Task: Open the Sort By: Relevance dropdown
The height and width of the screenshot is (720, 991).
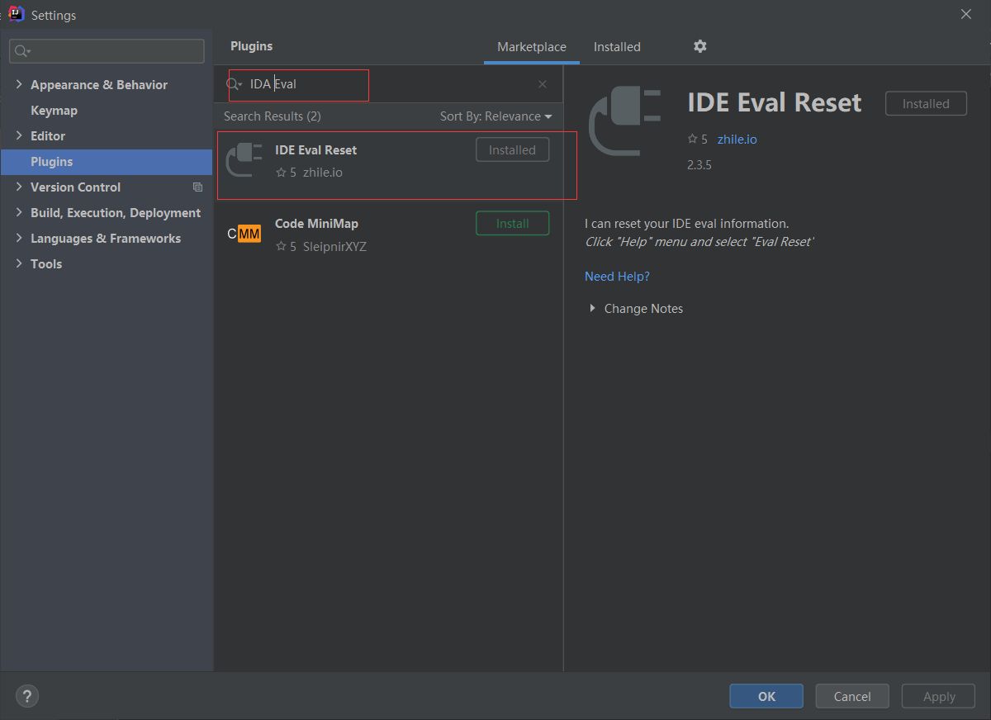Action: [x=495, y=116]
